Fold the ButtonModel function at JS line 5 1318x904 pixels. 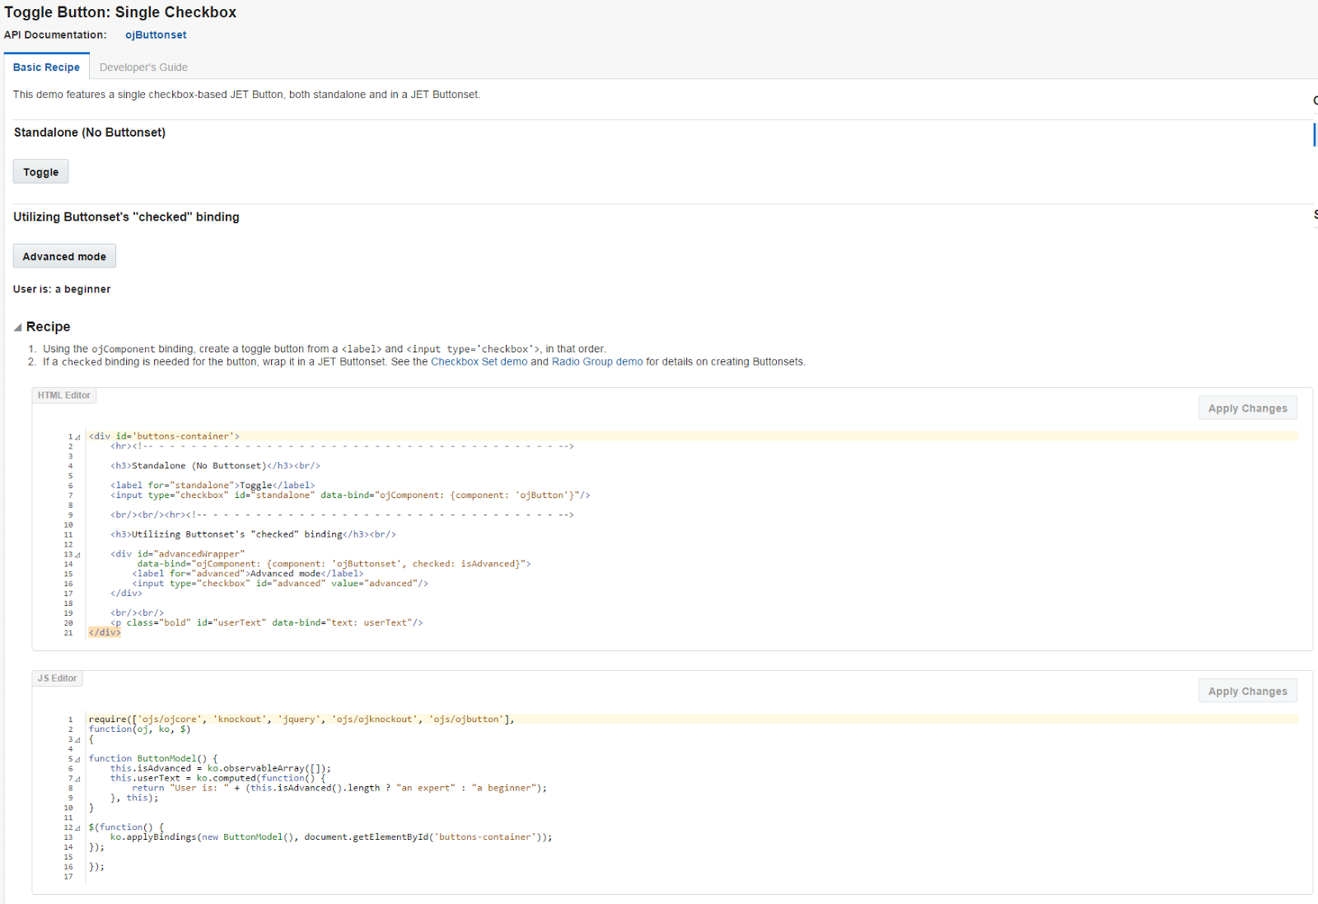pos(77,760)
